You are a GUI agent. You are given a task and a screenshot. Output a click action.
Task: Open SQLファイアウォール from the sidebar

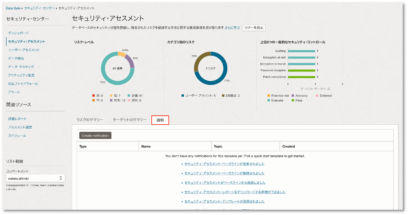(x=23, y=84)
